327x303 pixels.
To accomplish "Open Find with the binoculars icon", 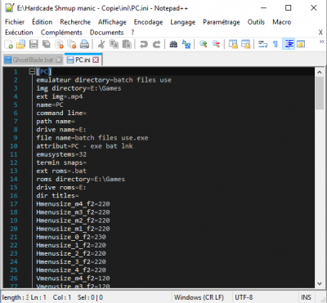I will pyautogui.click(x=173, y=44).
